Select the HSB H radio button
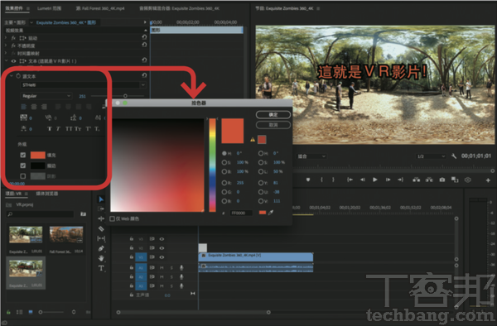 [x=224, y=153]
